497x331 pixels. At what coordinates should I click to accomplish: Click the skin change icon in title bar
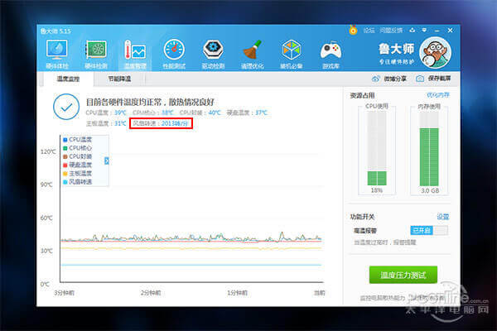(412, 30)
